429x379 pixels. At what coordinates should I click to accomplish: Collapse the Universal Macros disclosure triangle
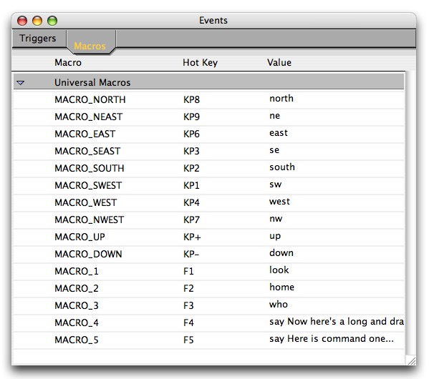click(x=21, y=82)
